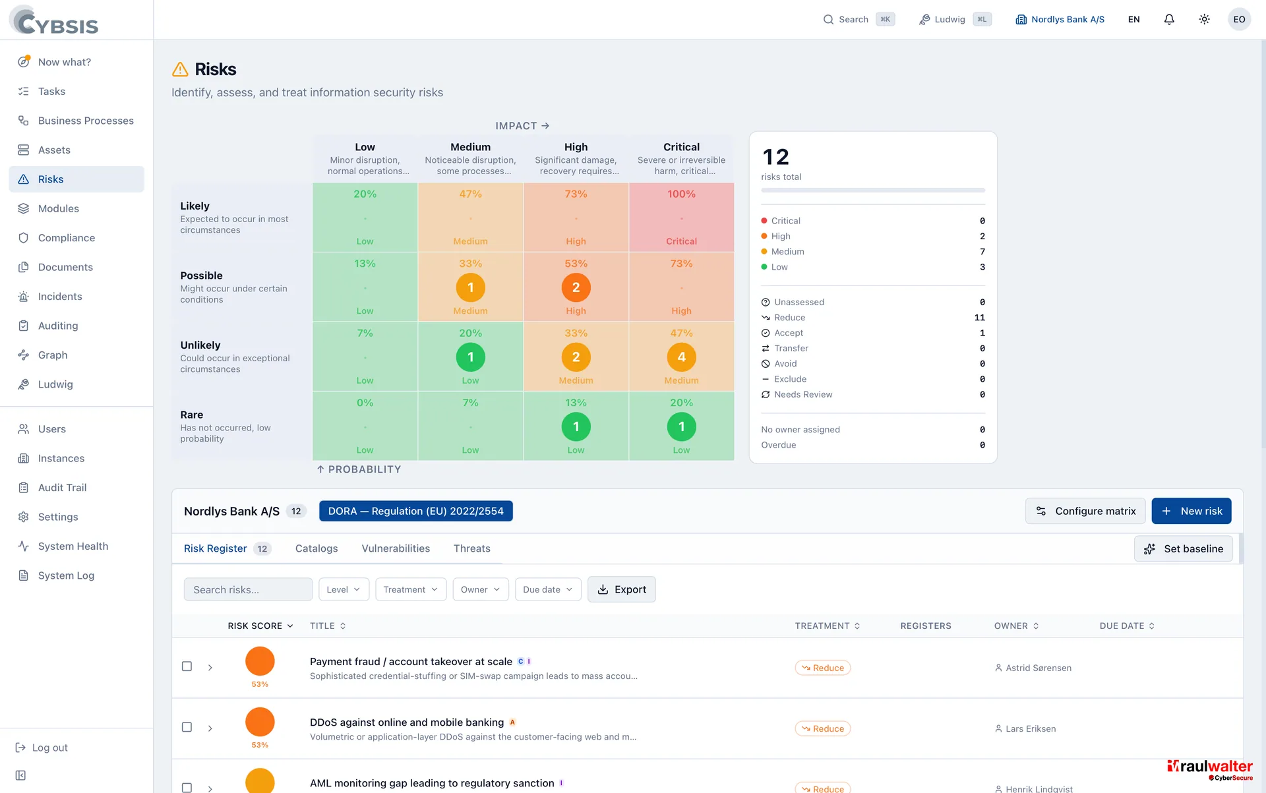
Task: Switch to the Vulnerabilities tab
Action: pos(396,548)
